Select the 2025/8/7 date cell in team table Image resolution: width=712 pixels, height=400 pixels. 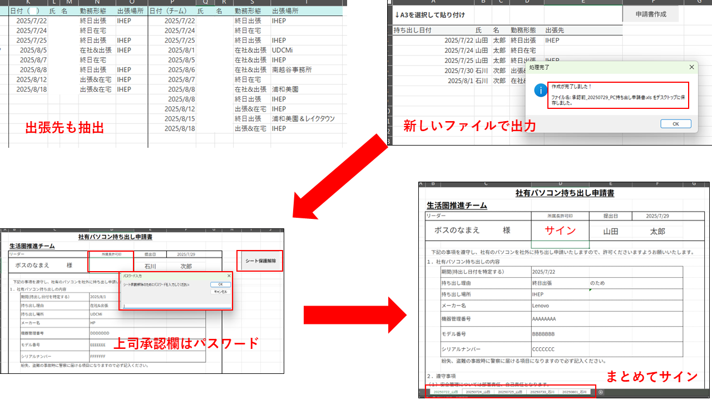(172, 79)
